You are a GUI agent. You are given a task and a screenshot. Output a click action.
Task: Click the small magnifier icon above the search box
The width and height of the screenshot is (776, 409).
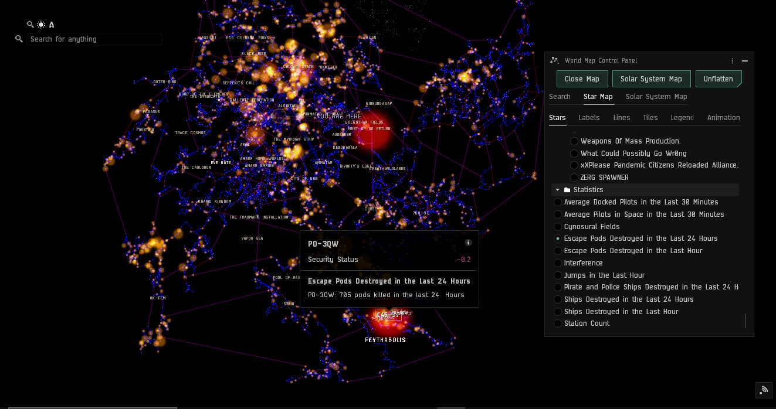30,25
